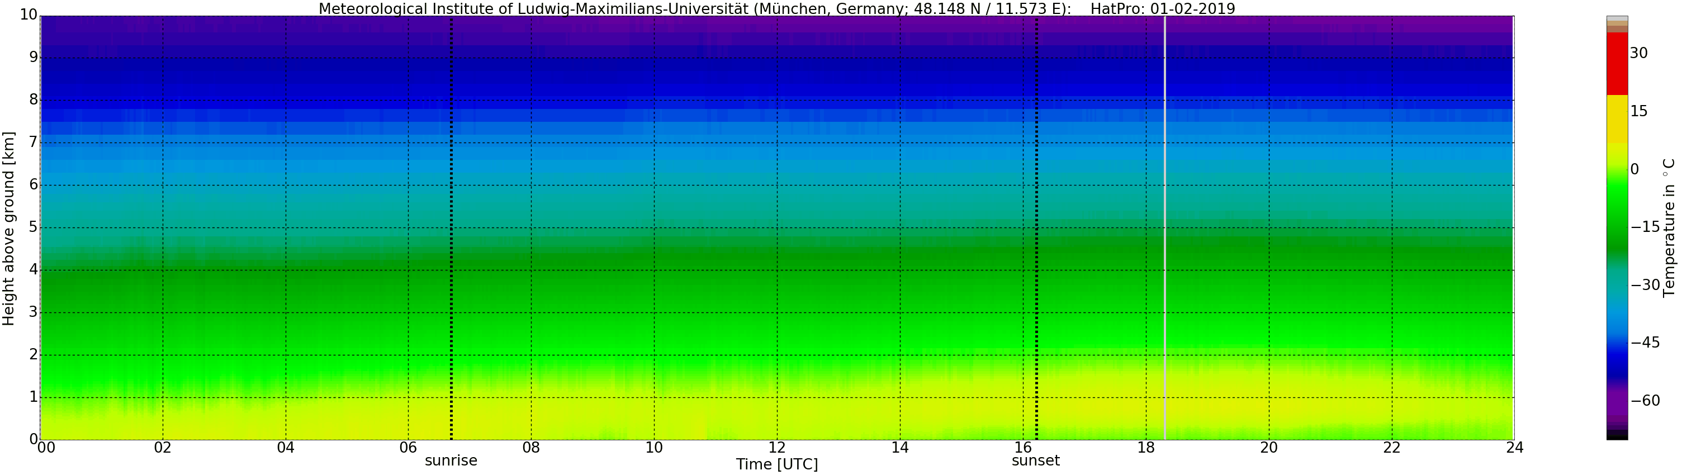Click the 24 tick label on time axis
Viewport: 1682px width, 475px height.
(x=1515, y=448)
